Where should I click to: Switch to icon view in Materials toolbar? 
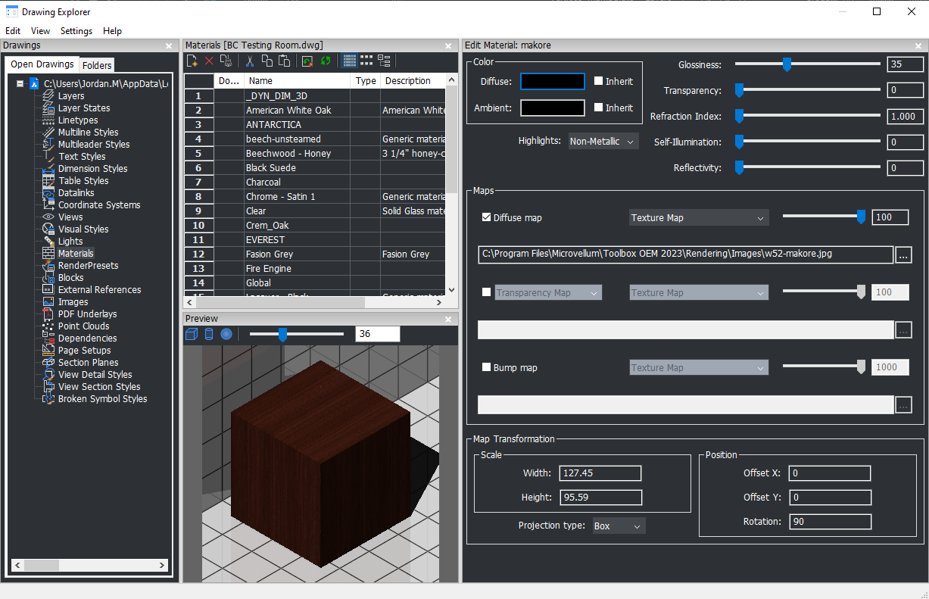(x=366, y=61)
